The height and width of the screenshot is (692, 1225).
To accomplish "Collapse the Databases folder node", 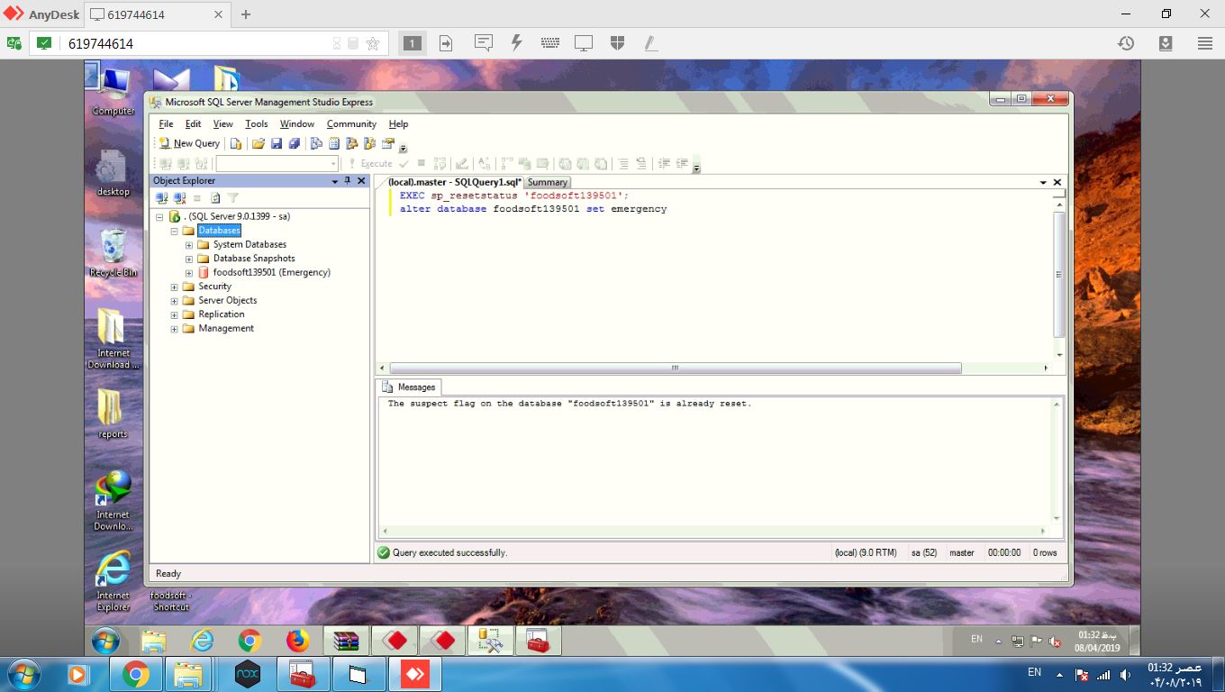I will coord(175,231).
